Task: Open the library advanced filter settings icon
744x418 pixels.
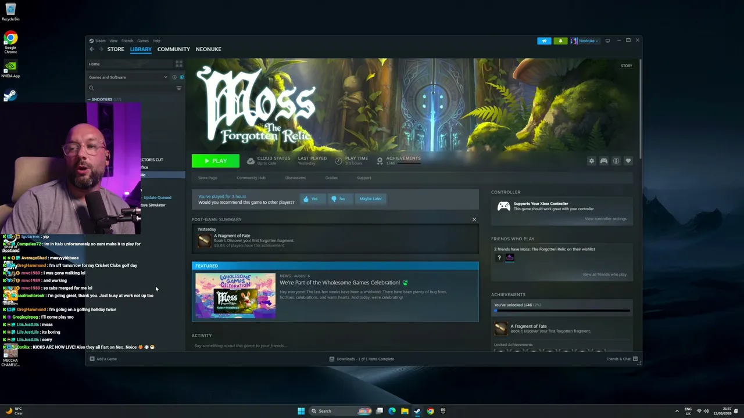Action: click(x=179, y=88)
